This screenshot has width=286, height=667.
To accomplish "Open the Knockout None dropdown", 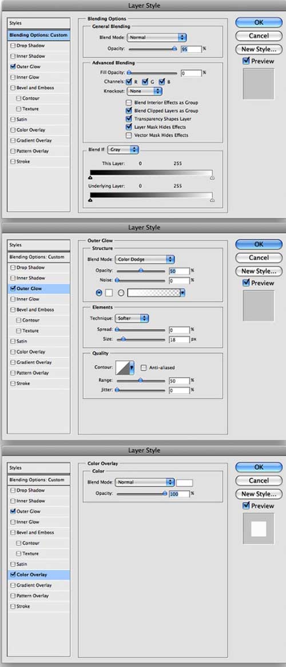I will (x=145, y=91).
